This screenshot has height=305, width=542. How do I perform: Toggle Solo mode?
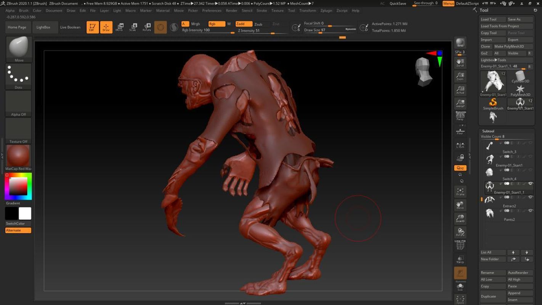click(460, 287)
